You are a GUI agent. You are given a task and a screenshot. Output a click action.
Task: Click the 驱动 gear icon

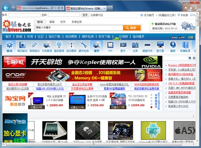pos(9,47)
